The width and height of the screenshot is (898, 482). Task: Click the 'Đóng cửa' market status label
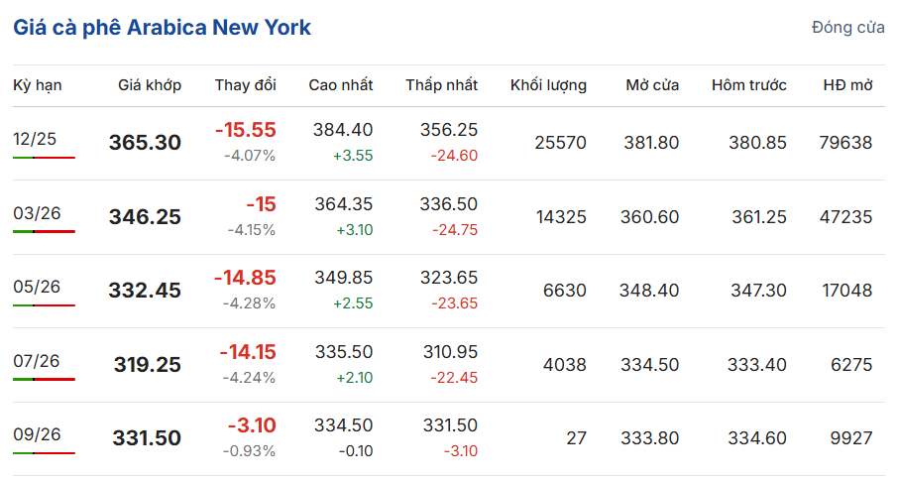point(847,28)
